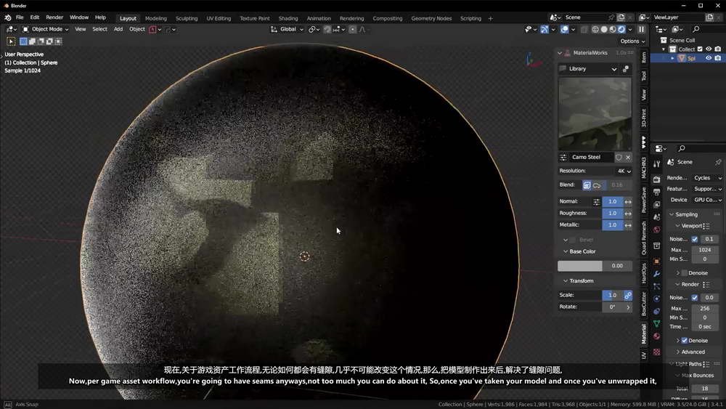Screen dimensions: 726x409
Task: Open the Object properties tab icon
Action: [x=656, y=262]
